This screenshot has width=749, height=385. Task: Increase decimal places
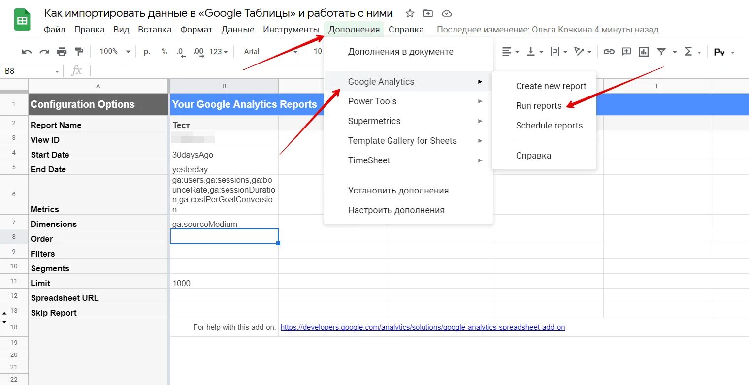[198, 52]
